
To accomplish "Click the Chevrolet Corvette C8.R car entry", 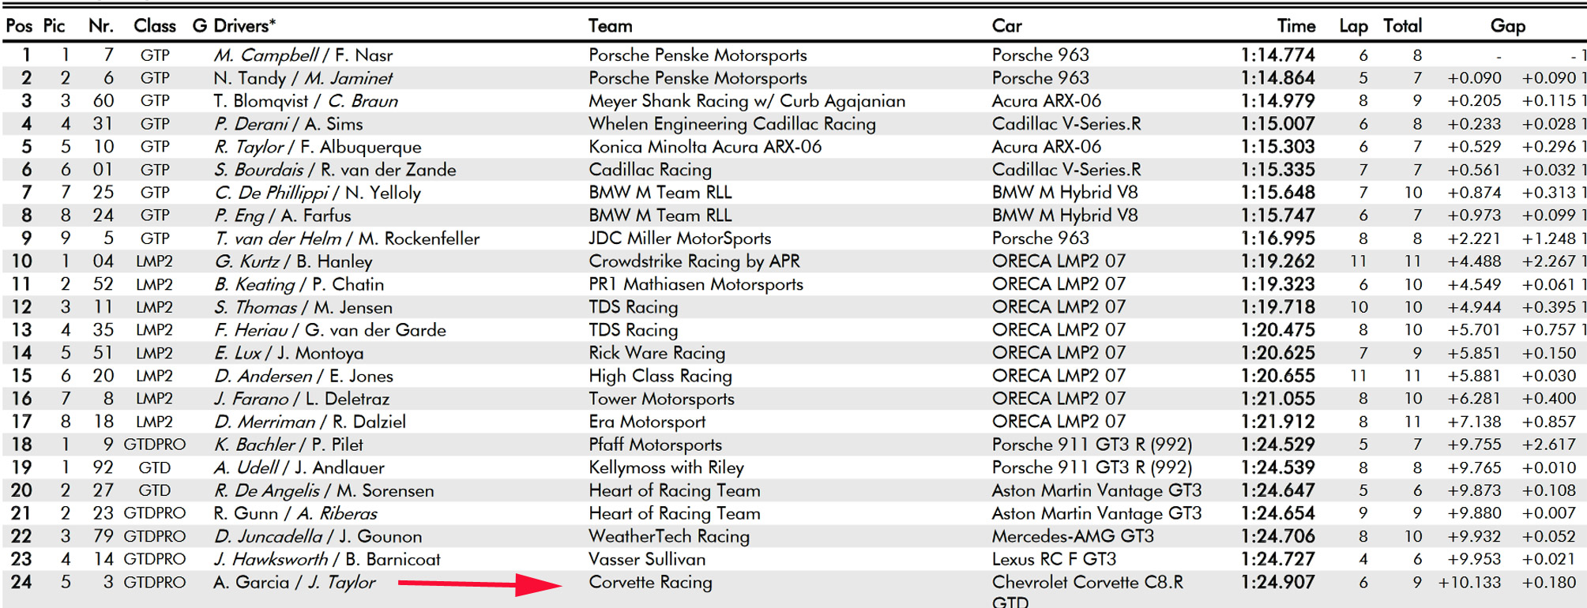I will [1087, 584].
